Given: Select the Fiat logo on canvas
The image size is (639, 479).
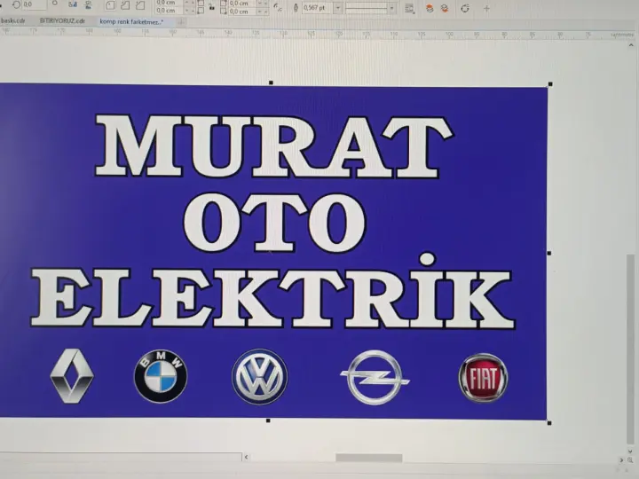Looking at the screenshot, I should coord(484,378).
